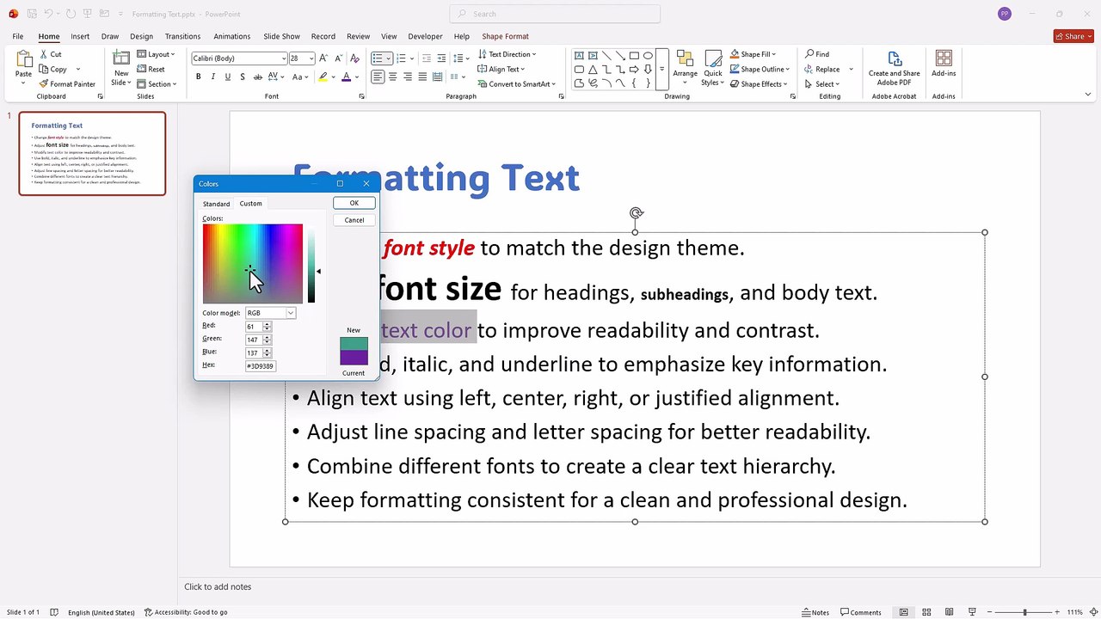The image size is (1101, 619).
Task: Align text to the right
Action: (407, 77)
